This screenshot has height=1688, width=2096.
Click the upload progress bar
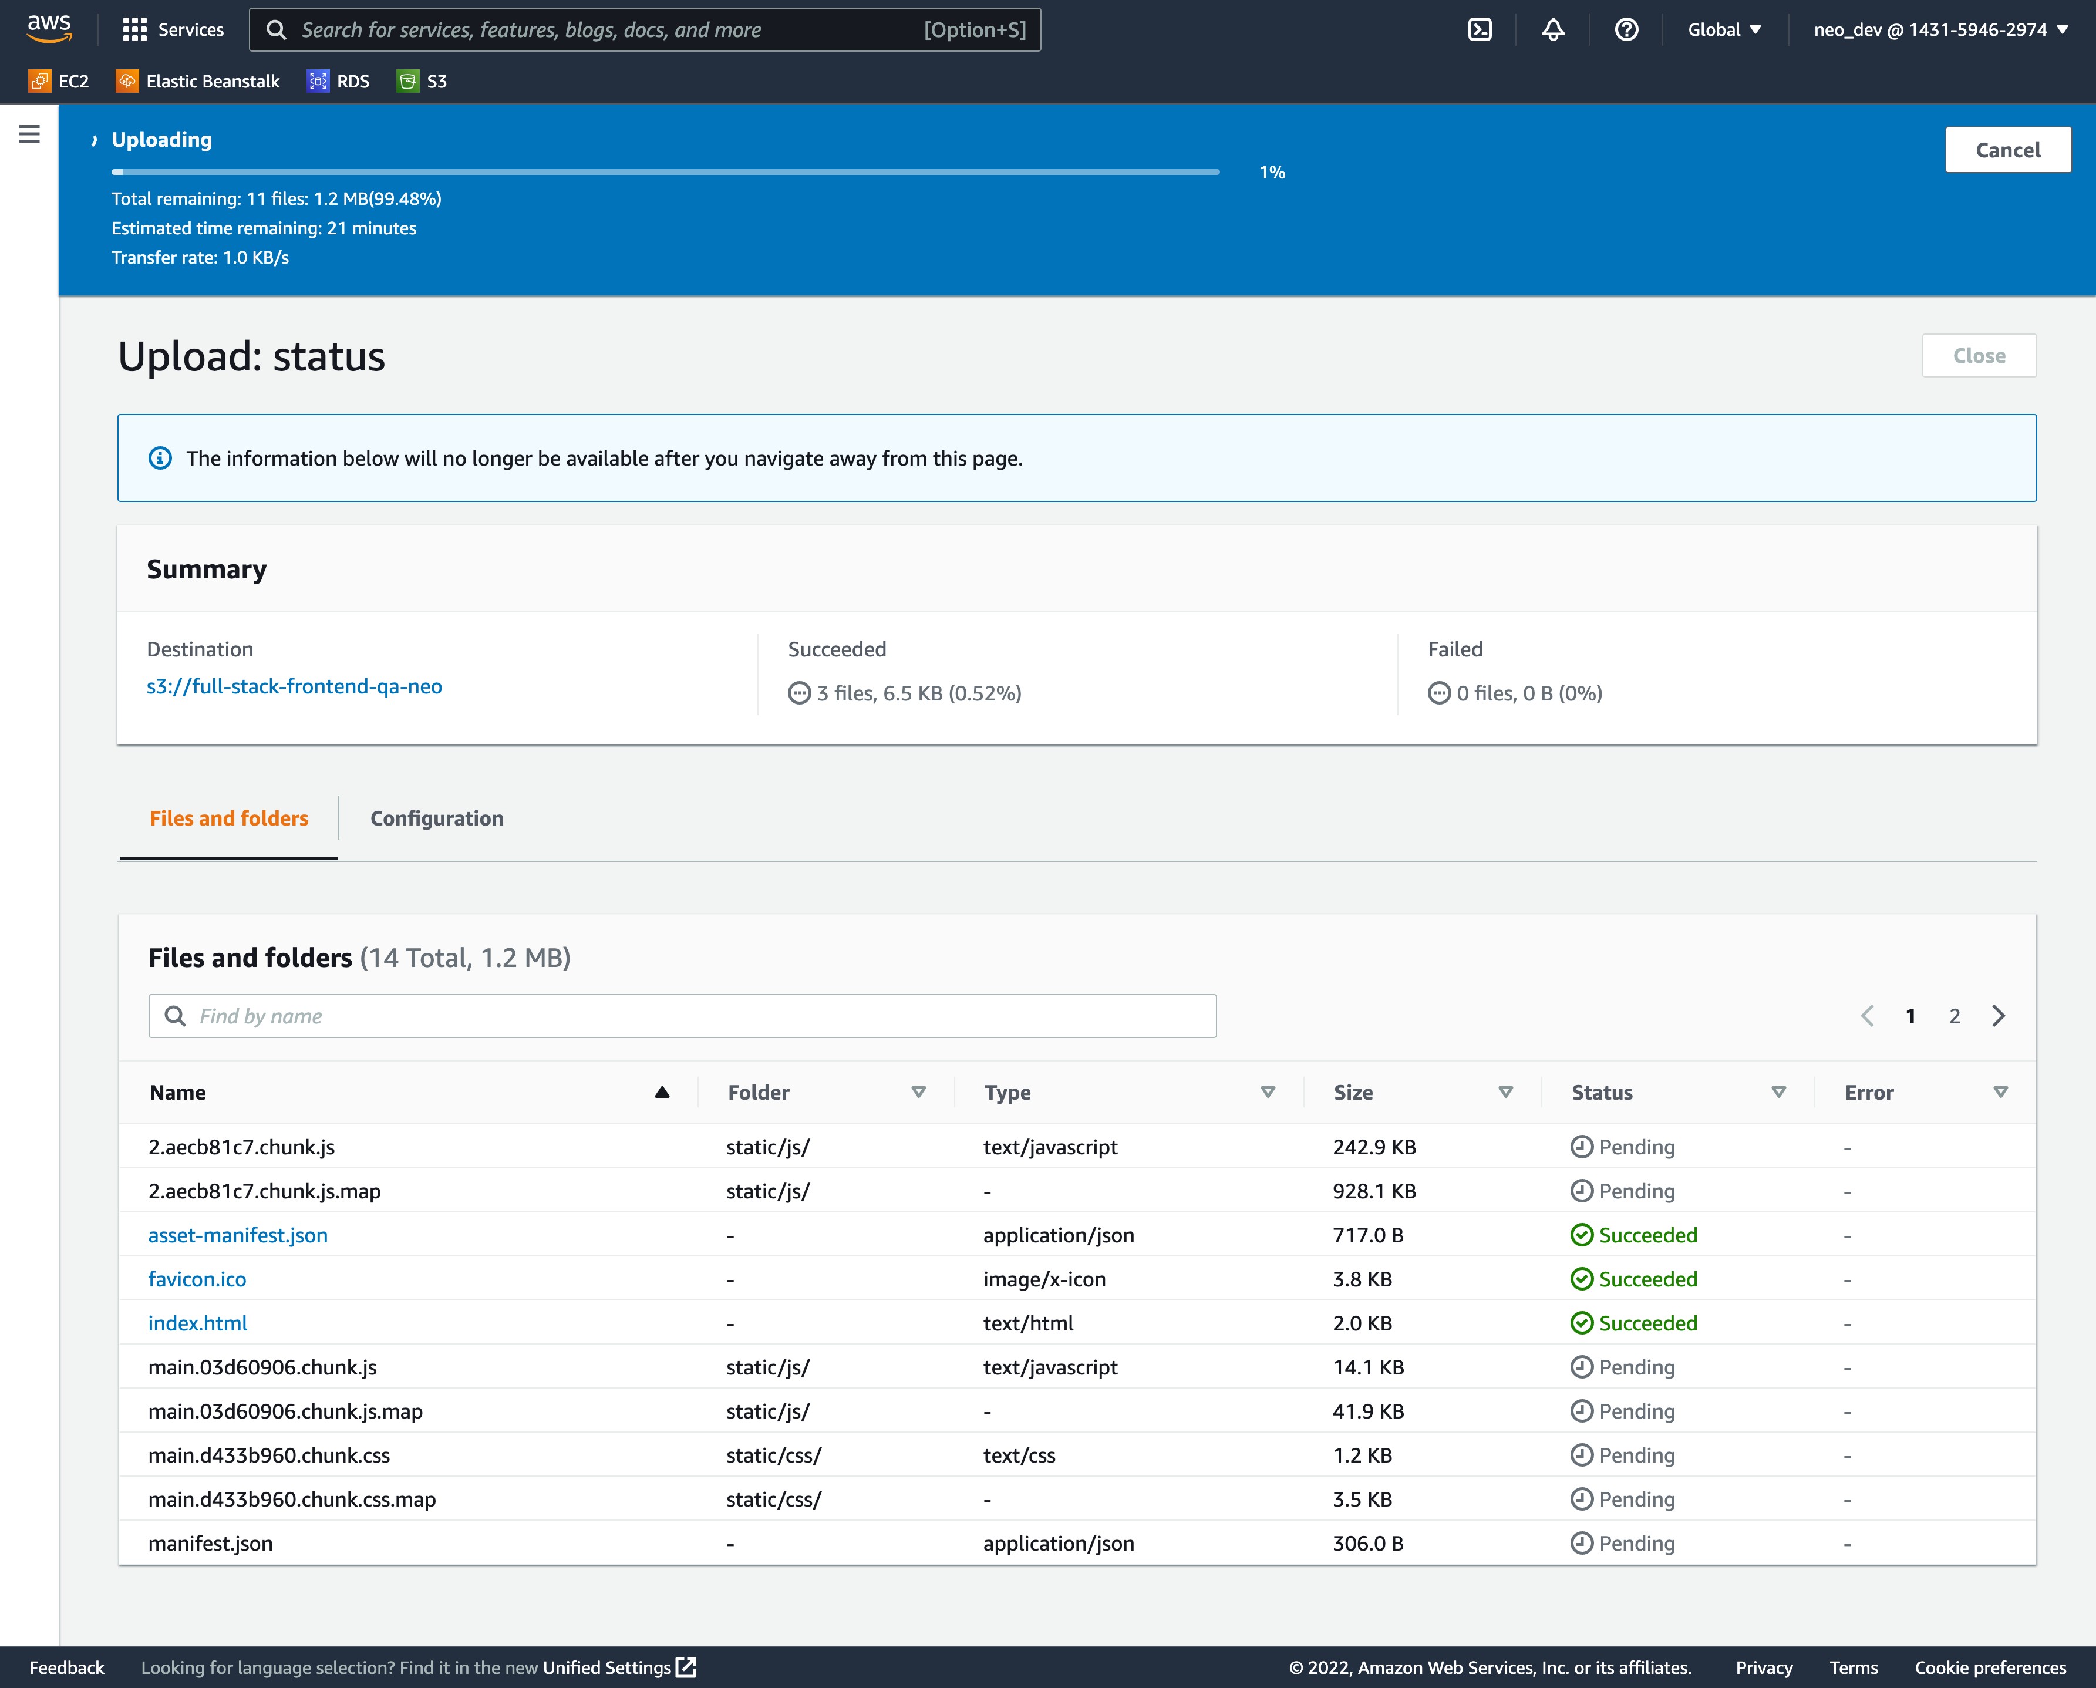(665, 172)
